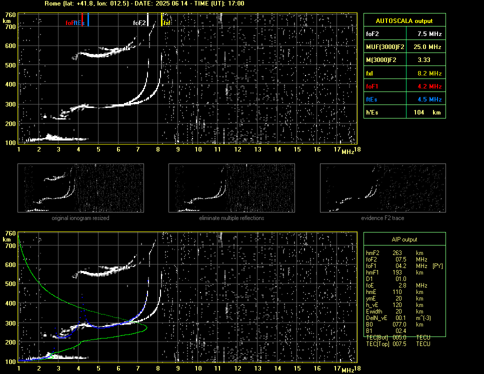Select the 'AUTOSCALA output' table header

(x=404, y=21)
